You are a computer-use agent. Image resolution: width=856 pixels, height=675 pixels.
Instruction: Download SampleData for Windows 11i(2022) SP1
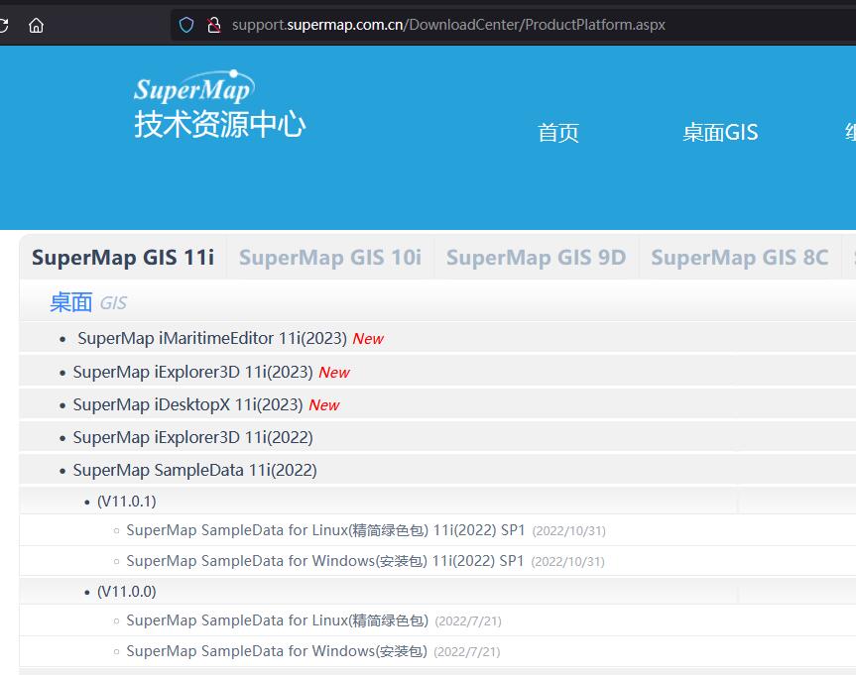pyautogui.click(x=324, y=561)
